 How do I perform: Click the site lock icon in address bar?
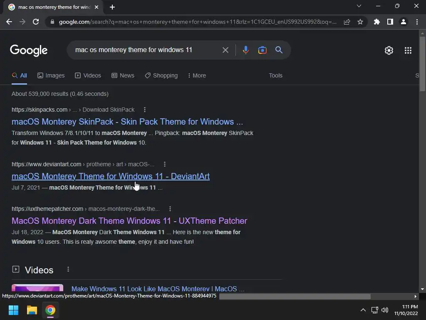pos(52,22)
